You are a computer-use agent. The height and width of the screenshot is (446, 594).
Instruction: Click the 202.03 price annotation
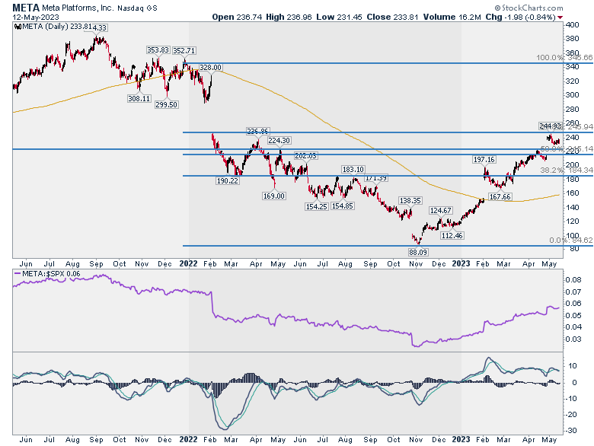pyautogui.click(x=306, y=156)
